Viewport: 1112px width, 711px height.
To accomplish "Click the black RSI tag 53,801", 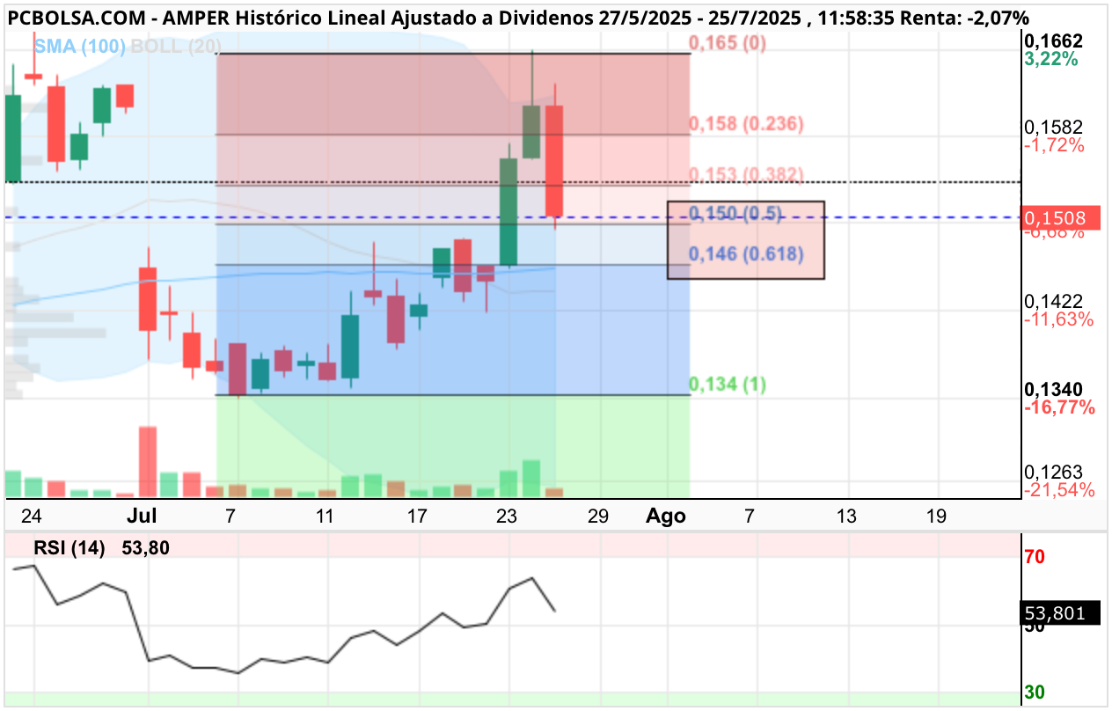I will (1061, 613).
